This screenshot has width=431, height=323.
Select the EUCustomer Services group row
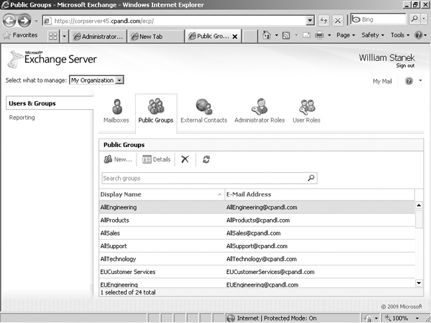(x=257, y=271)
